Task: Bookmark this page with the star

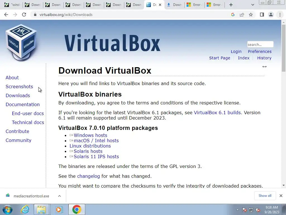Action: [x=251, y=15]
